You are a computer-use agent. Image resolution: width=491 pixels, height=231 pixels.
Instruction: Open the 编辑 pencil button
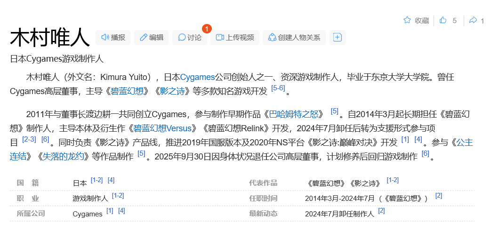(151, 38)
